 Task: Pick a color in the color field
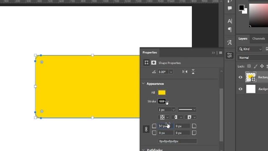(x=258, y=15)
